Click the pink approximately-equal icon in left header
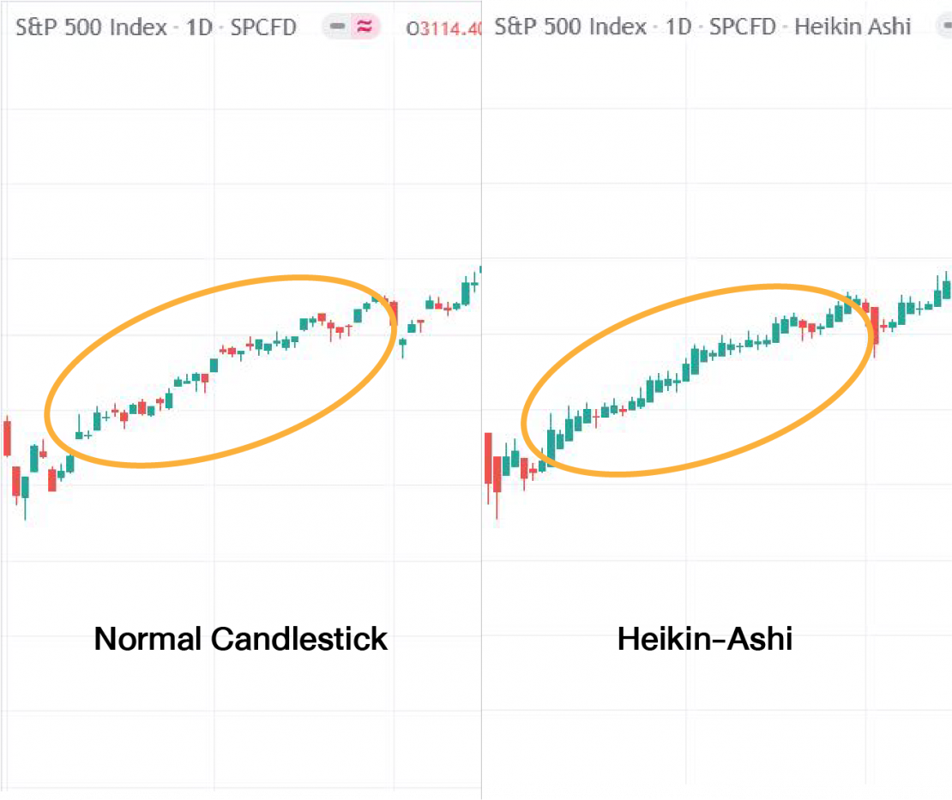Screen dimensions: 952x800 point(365,27)
